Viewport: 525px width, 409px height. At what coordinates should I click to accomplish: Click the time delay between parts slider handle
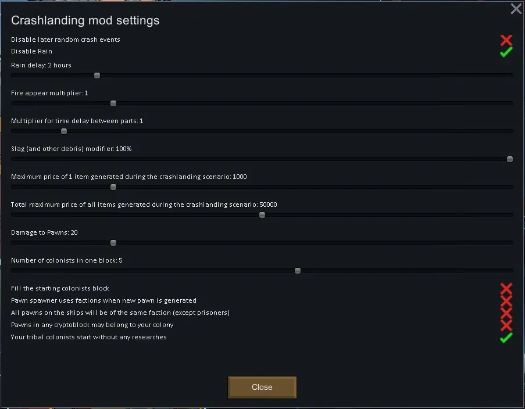(x=64, y=131)
